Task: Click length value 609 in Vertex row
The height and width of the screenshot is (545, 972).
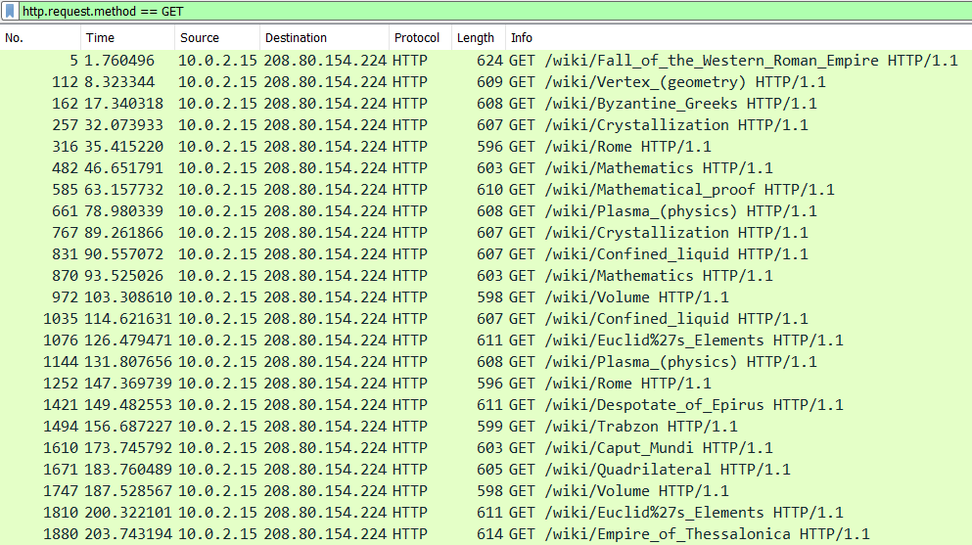Action: pos(489,82)
